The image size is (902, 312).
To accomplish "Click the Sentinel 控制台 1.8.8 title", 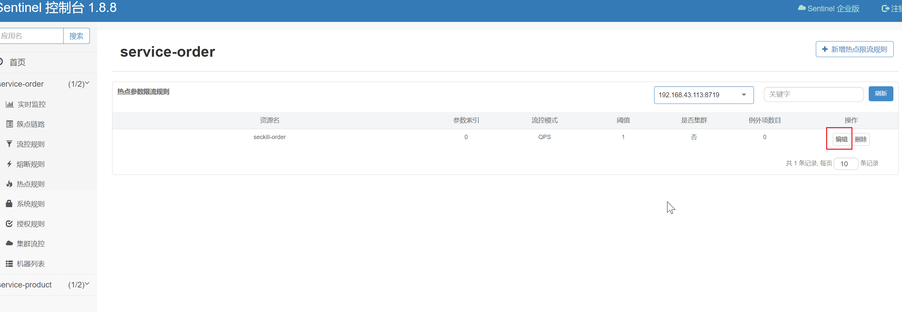I will click(58, 8).
